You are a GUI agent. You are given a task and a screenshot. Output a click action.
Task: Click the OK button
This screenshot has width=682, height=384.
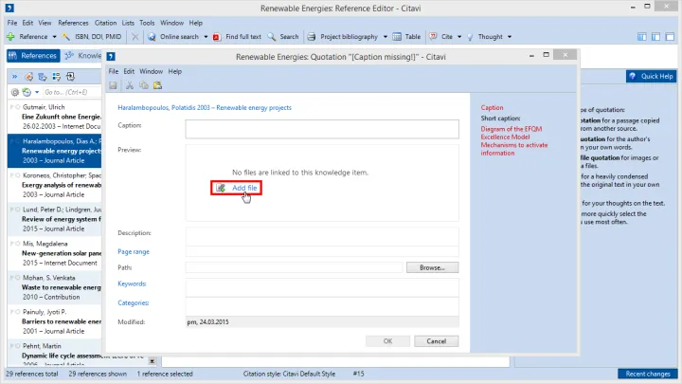[x=387, y=341]
